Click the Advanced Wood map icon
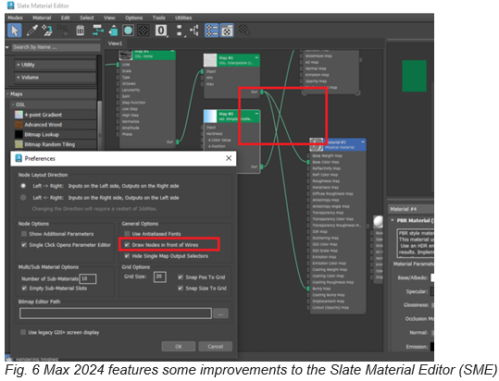 (x=19, y=125)
